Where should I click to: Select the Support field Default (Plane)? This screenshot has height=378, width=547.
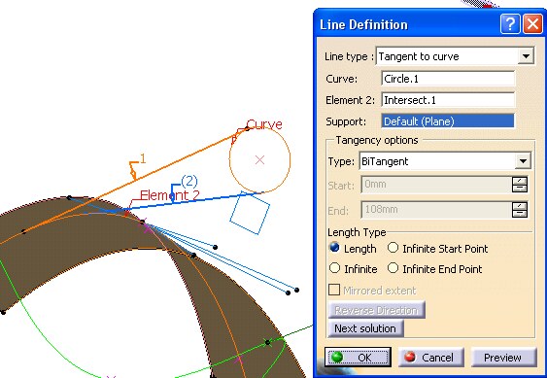448,121
